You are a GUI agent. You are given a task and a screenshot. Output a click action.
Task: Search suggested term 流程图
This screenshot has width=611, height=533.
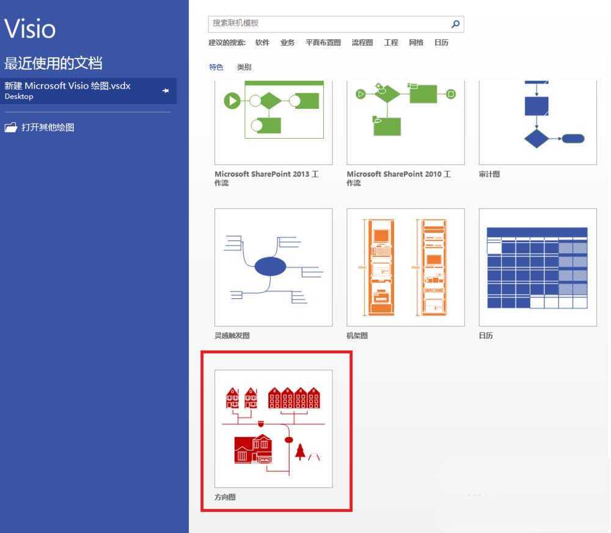[362, 43]
